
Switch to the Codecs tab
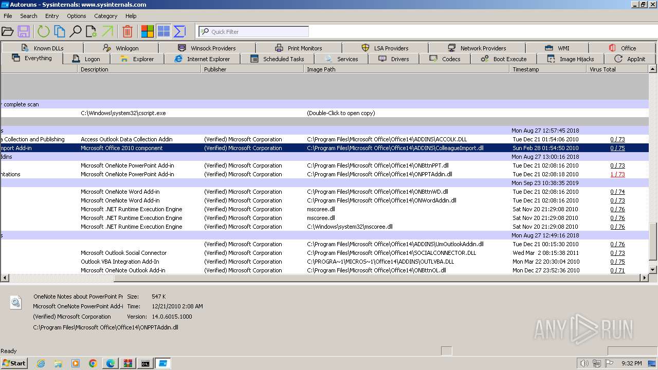click(x=445, y=59)
